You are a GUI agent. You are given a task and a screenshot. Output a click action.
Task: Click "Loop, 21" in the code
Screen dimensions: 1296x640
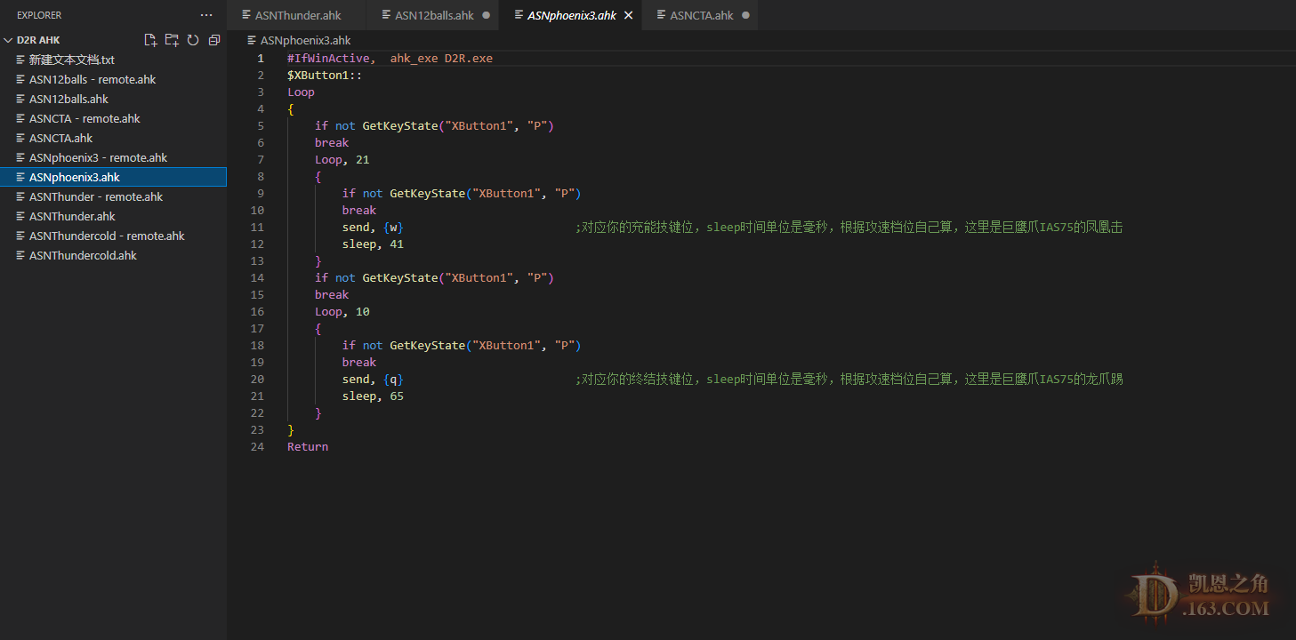click(x=342, y=159)
